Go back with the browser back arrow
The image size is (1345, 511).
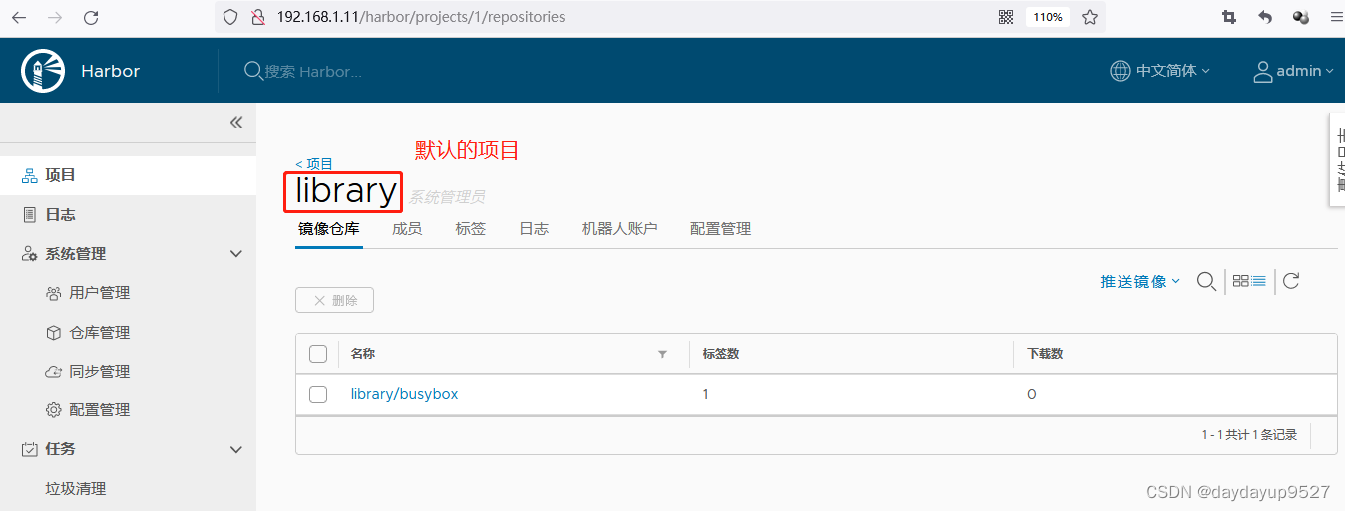pyautogui.click(x=19, y=17)
